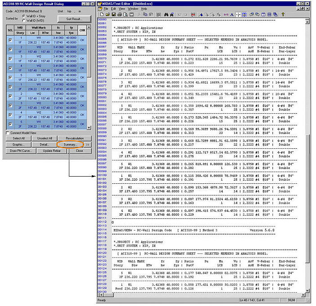Click the Select All button
316x306 pixels.
18,138
